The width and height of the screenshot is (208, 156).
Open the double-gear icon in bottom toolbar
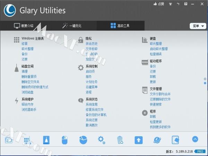(x=102, y=140)
